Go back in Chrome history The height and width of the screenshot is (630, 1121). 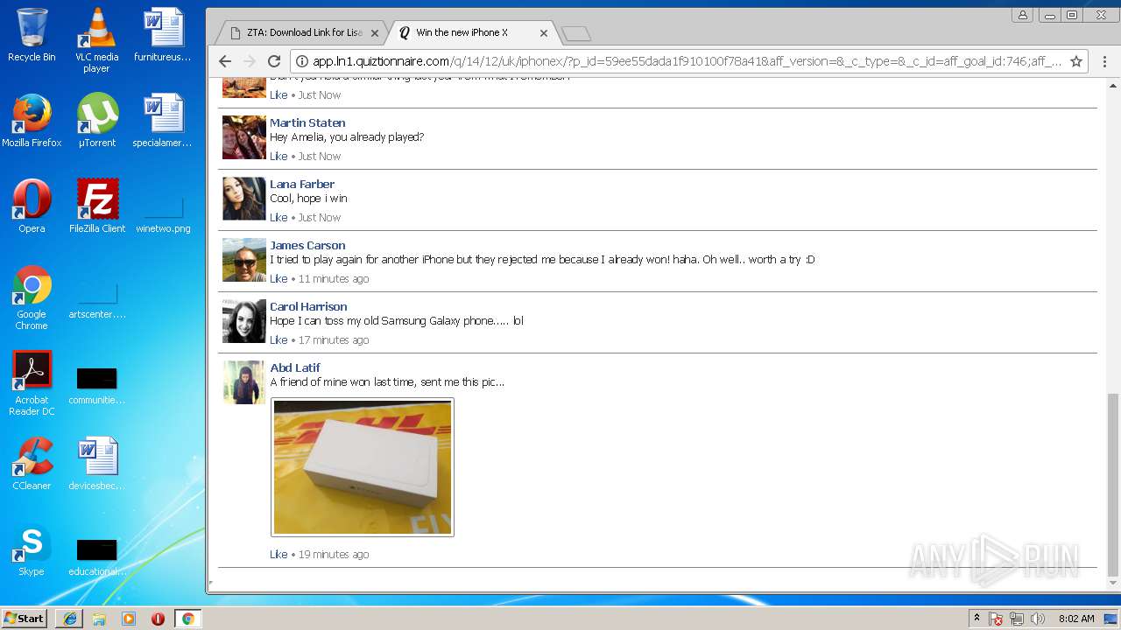[x=225, y=61]
